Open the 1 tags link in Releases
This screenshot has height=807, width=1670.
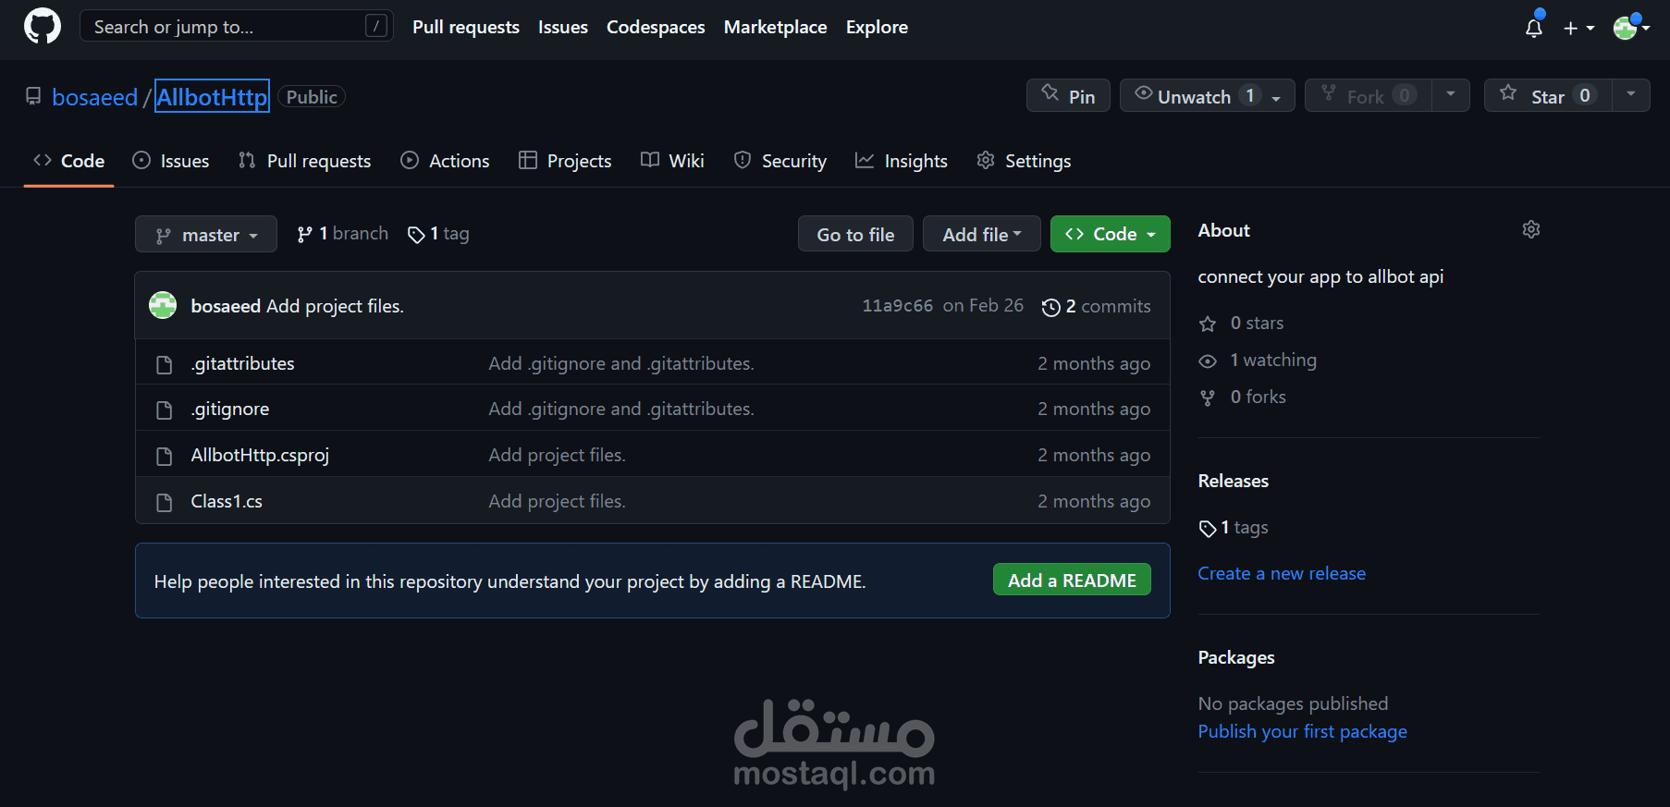pos(1234,527)
